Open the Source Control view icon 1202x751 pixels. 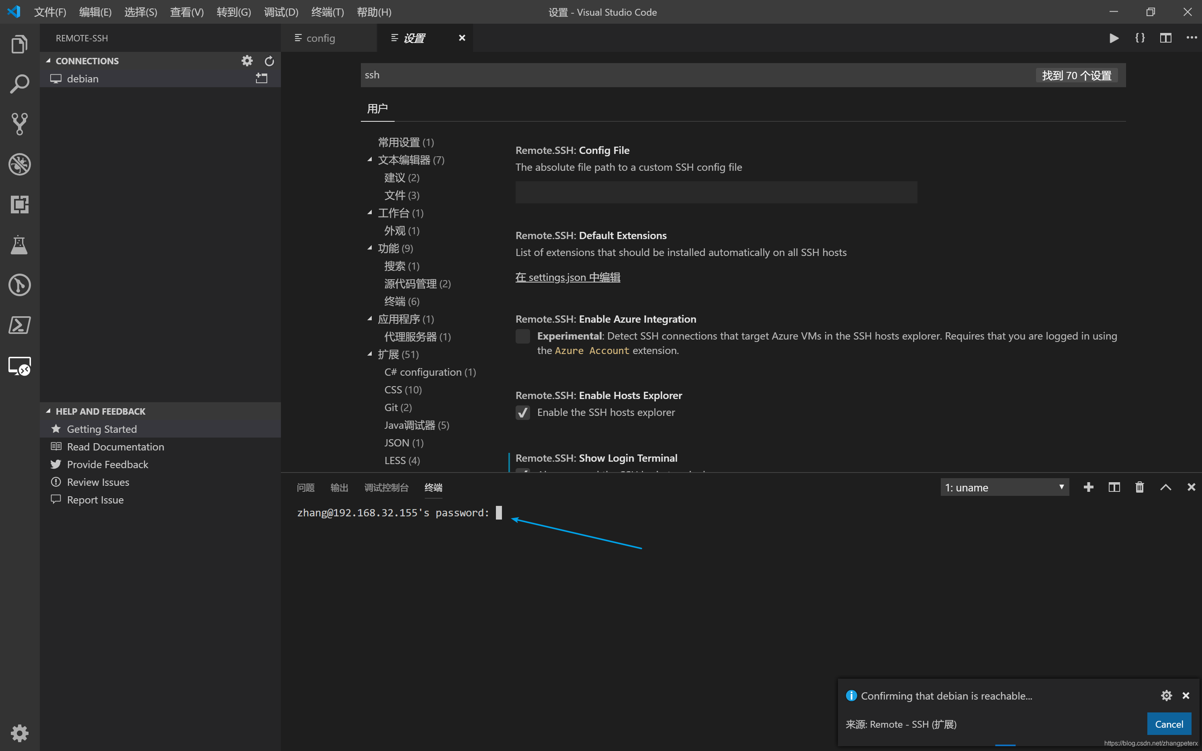(x=19, y=124)
